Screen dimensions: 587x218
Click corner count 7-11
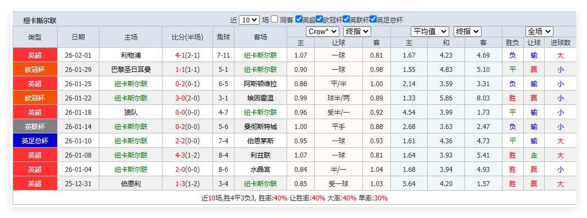(x=223, y=55)
